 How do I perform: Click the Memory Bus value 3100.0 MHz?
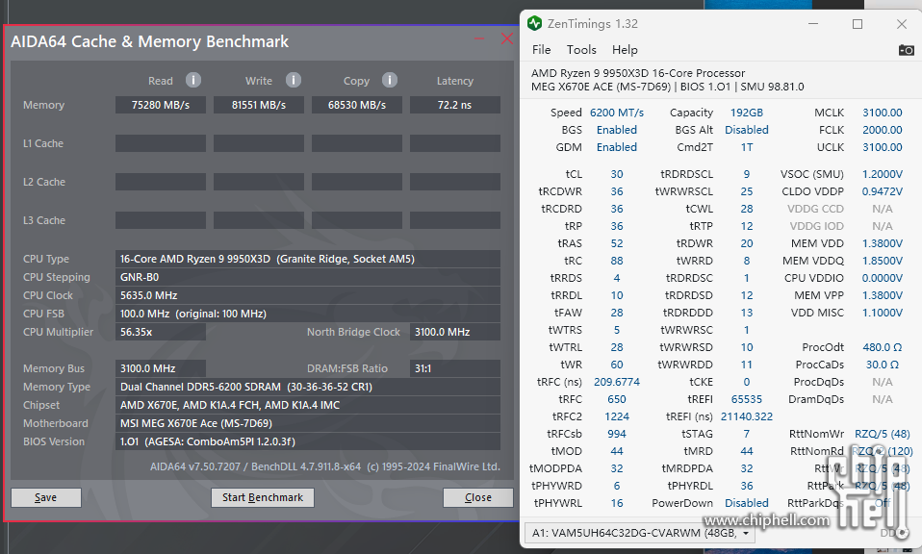[161, 368]
